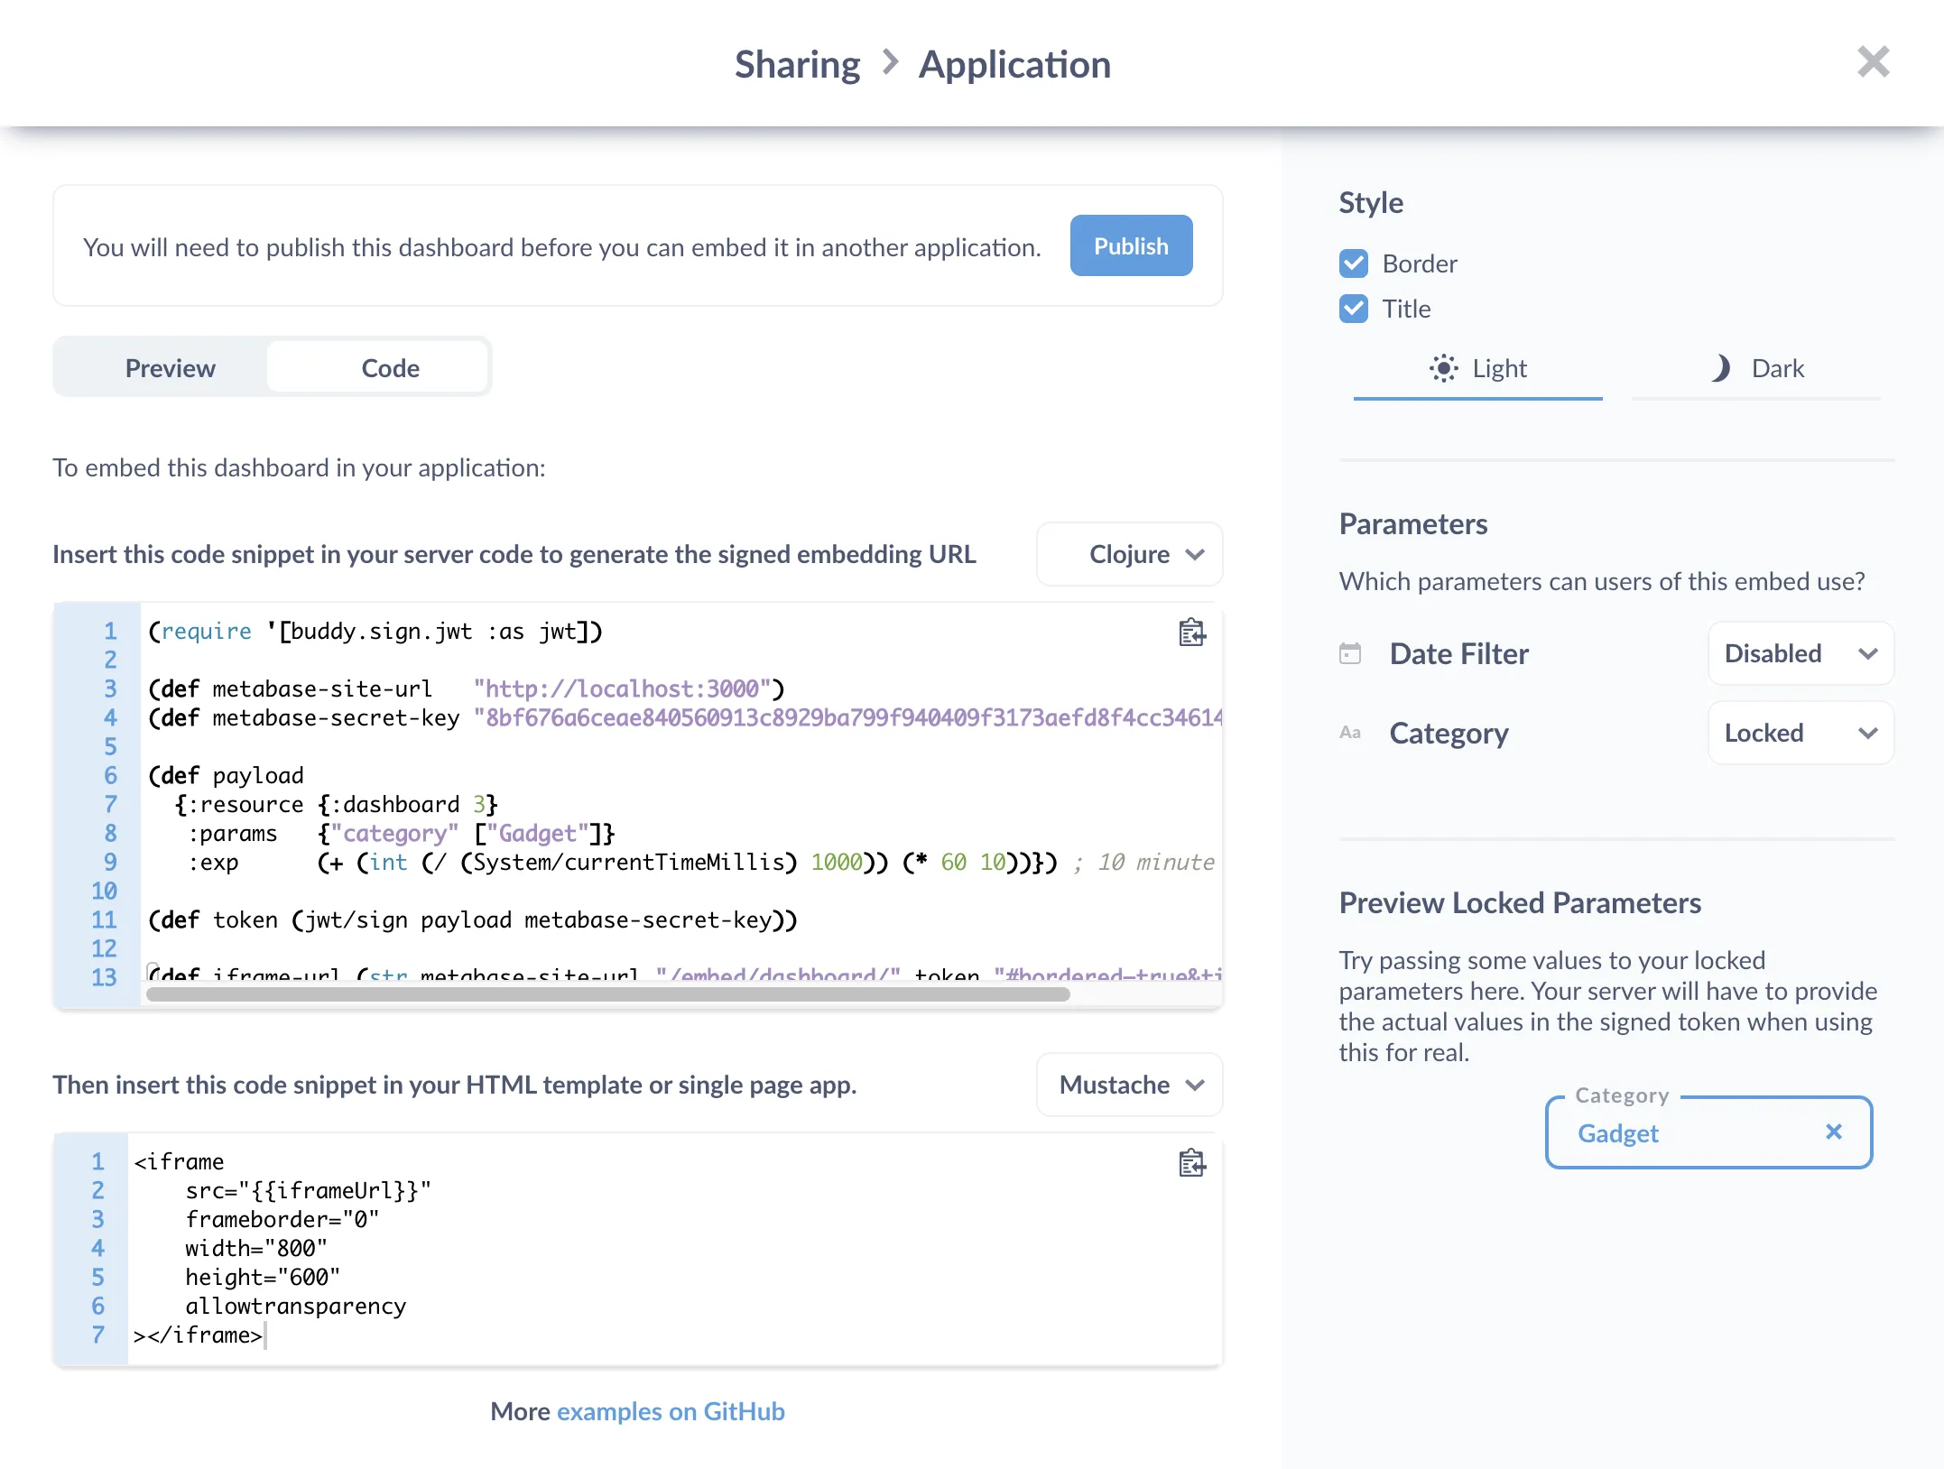This screenshot has width=1944, height=1469.
Task: Click the width="800" line
Action: pyautogui.click(x=255, y=1248)
